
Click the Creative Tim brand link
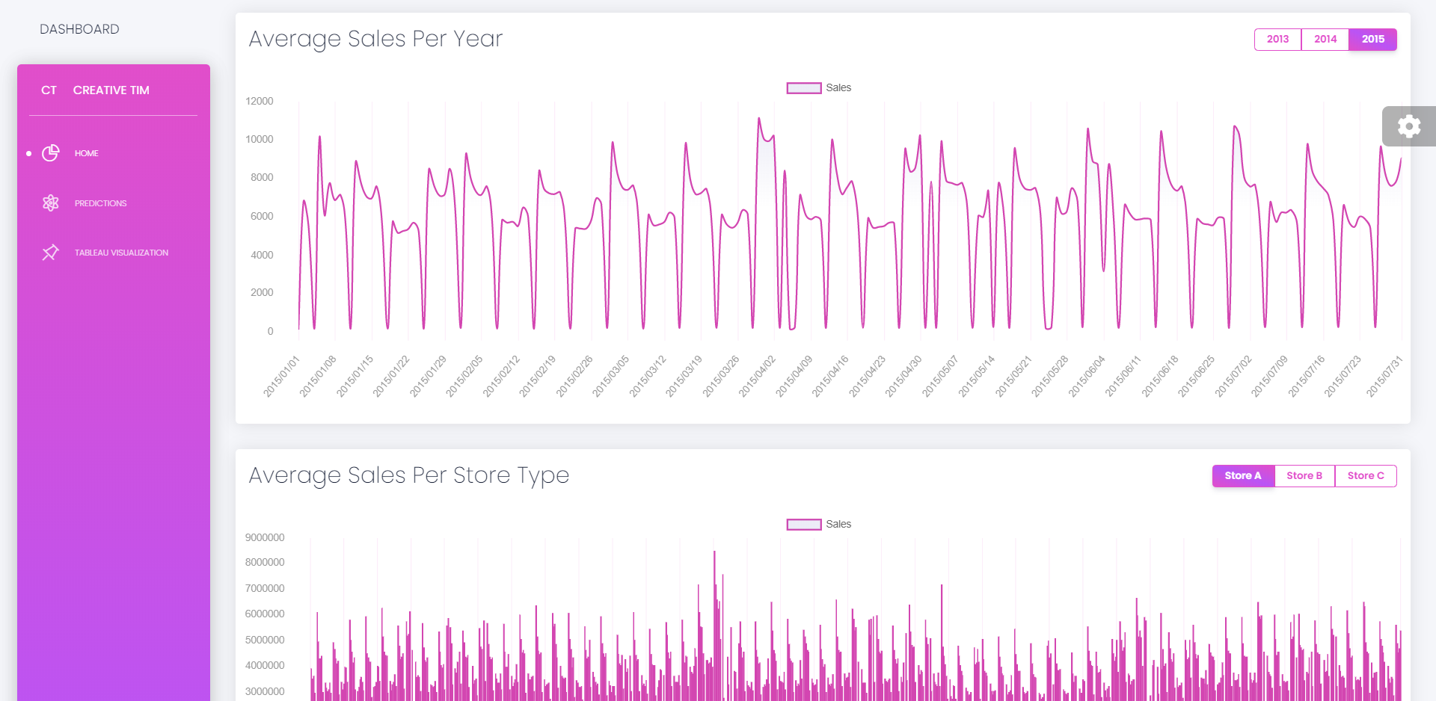[x=111, y=90]
